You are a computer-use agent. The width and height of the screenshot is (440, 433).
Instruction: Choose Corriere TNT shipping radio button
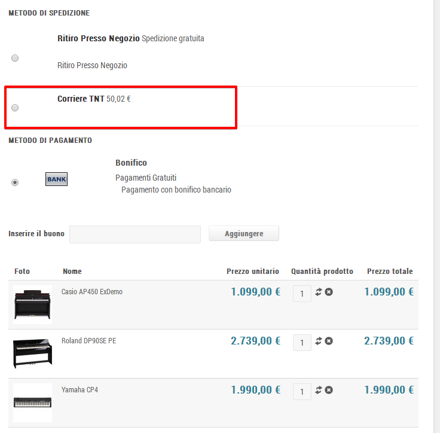15,108
